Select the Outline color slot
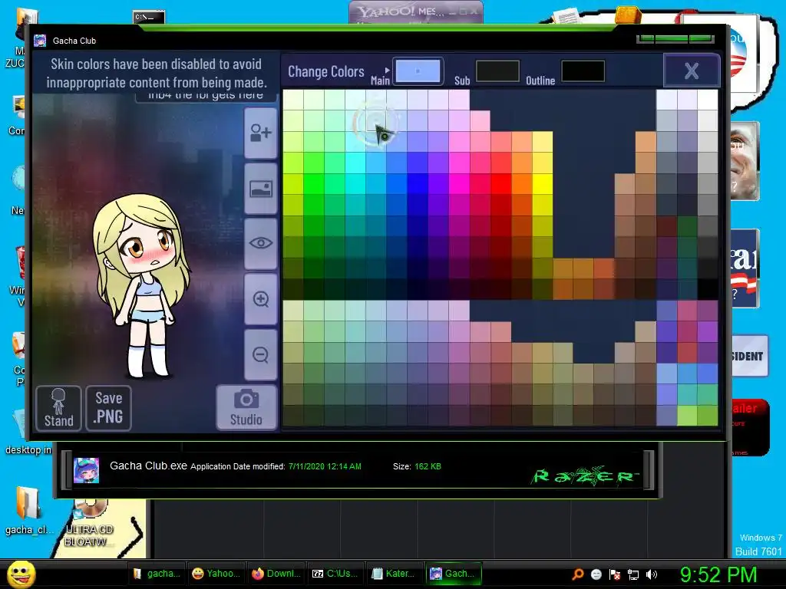Viewport: 786px width, 589px height. click(583, 71)
